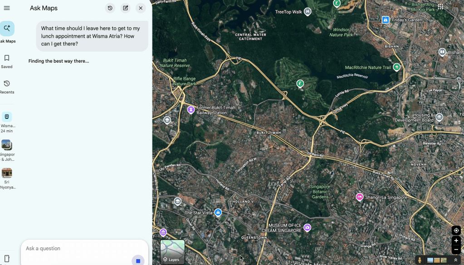Select the MacRitchie Nature Trail marker
The height and width of the screenshot is (265, 464).
396,67
